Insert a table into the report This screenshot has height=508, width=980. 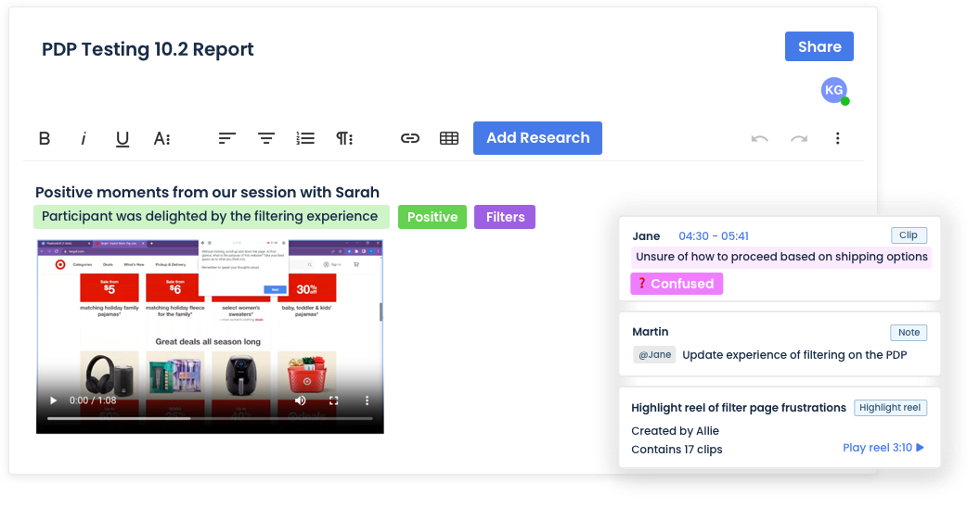pos(449,138)
